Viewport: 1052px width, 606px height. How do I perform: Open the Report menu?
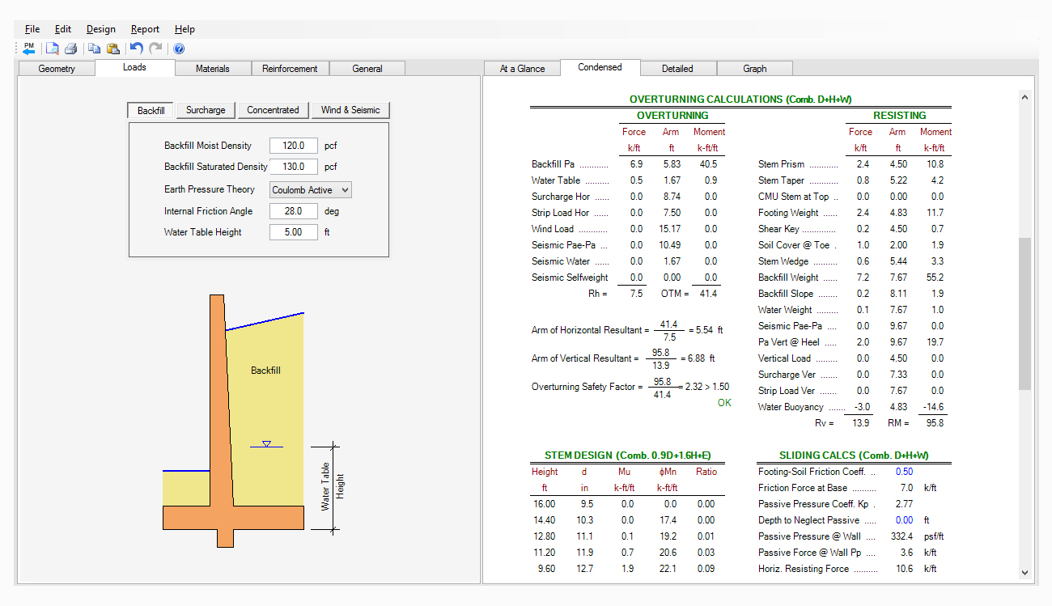click(x=145, y=29)
